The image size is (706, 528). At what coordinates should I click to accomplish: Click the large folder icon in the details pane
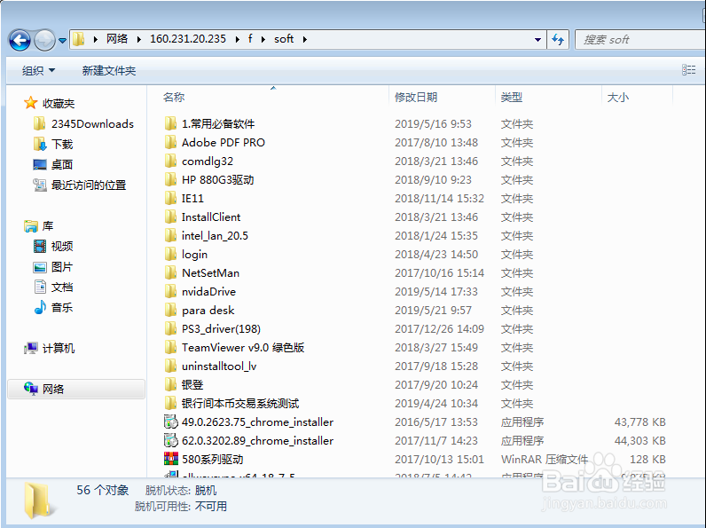pos(39,500)
